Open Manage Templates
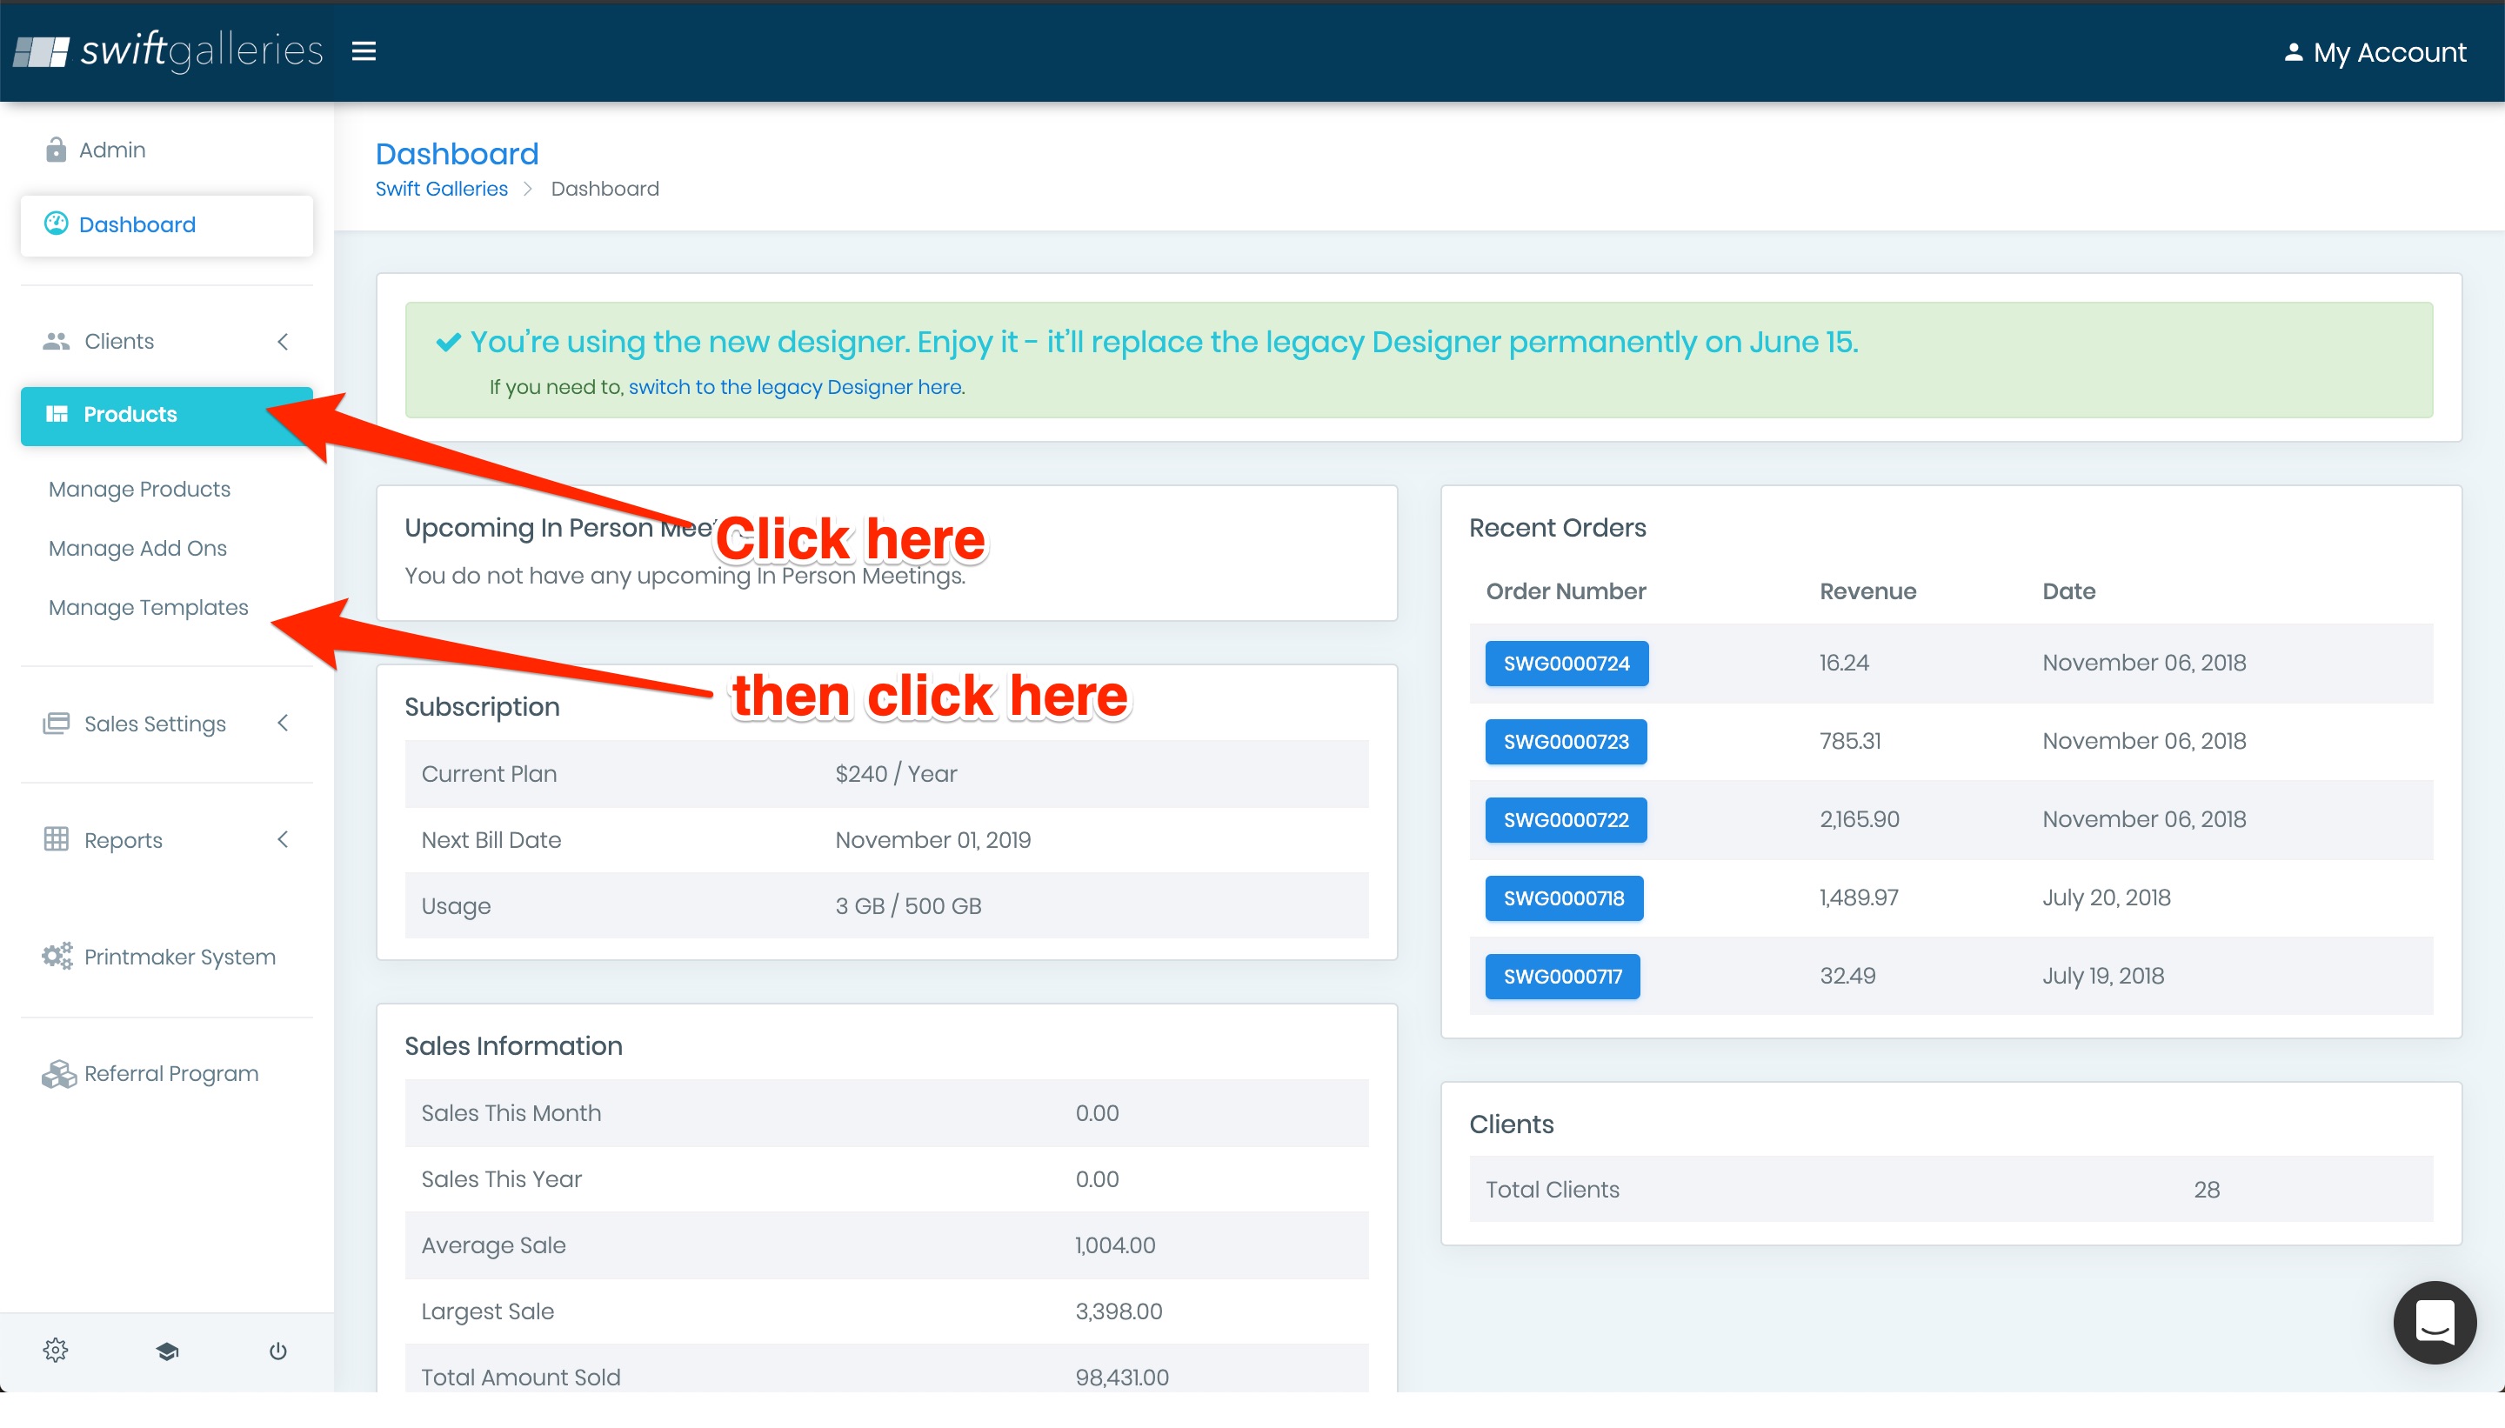This screenshot has width=2505, height=1428. coord(148,607)
